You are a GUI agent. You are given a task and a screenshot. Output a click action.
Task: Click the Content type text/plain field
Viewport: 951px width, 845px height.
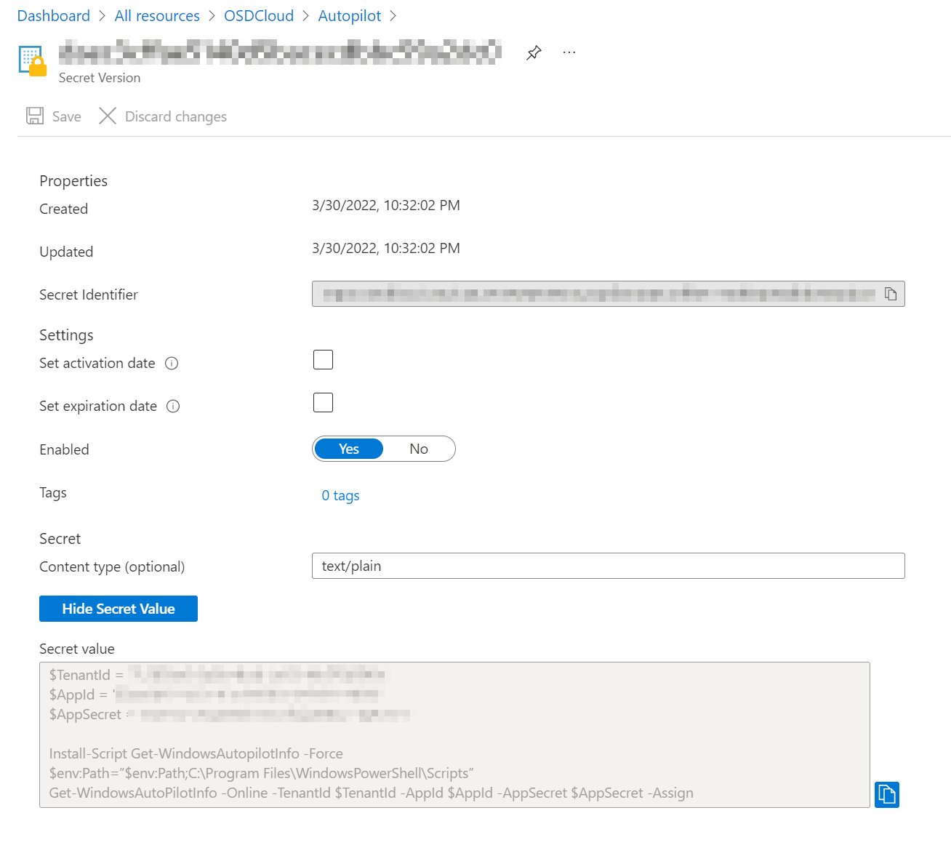click(609, 566)
